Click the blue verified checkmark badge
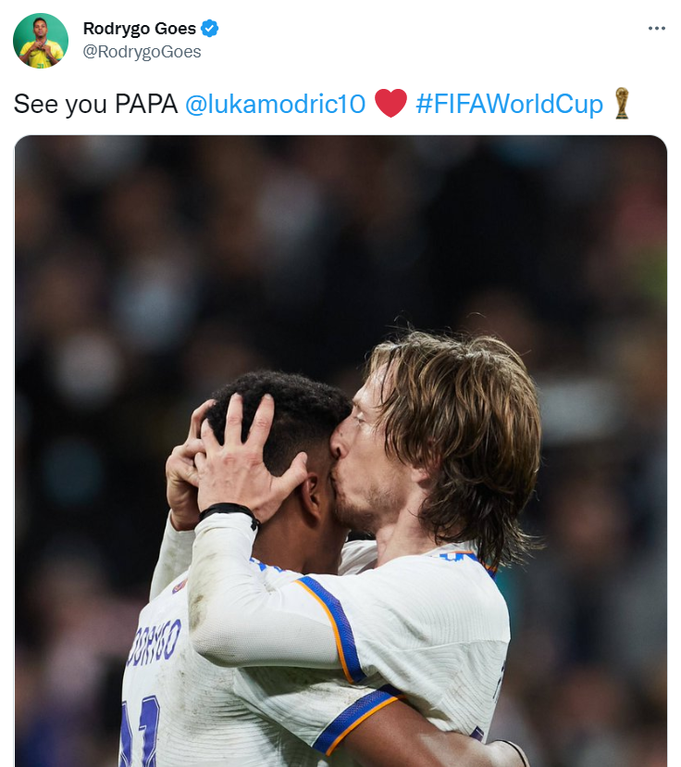 (x=210, y=29)
